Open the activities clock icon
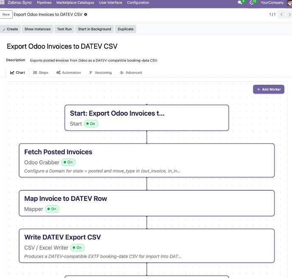Viewport: 292px width, 278px height. [251, 3]
